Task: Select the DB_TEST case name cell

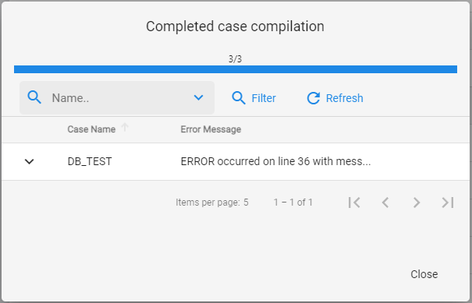Action: click(x=90, y=161)
